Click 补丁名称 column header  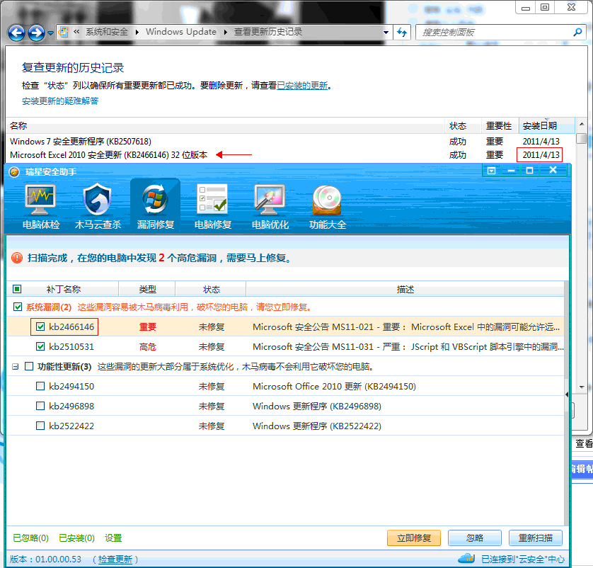tap(63, 290)
